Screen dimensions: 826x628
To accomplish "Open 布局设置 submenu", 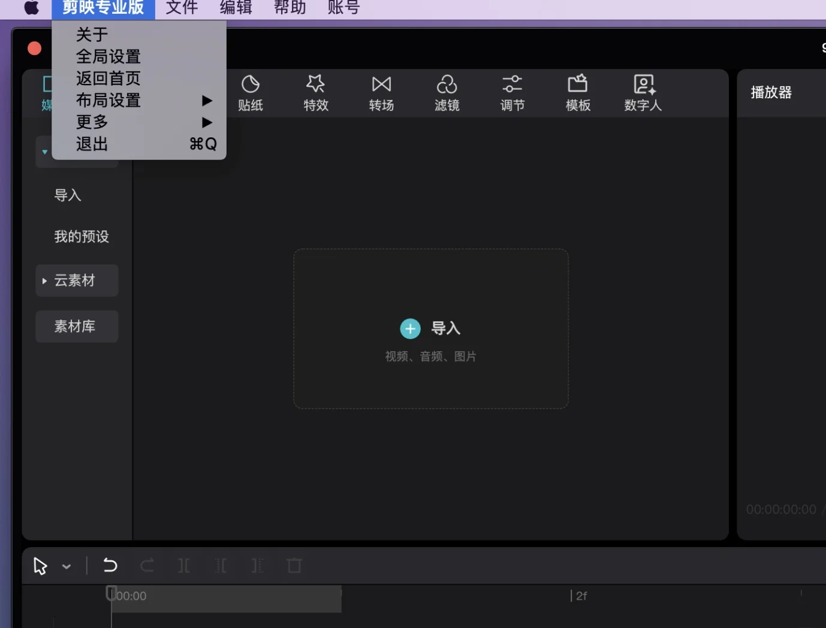I will (139, 100).
